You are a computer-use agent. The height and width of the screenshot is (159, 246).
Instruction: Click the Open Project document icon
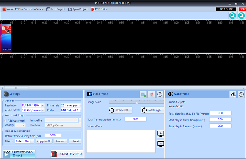(x=70, y=9)
